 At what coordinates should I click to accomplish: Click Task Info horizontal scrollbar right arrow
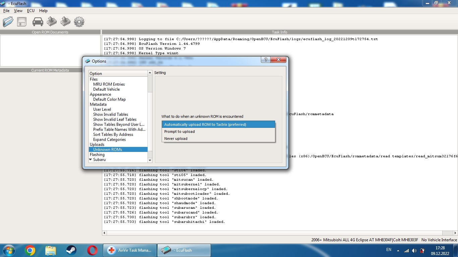455,233
